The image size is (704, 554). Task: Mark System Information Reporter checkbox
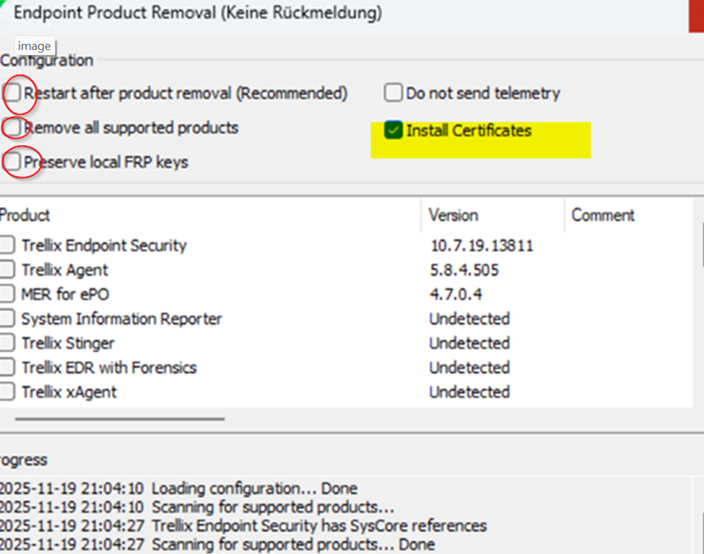[x=6, y=319]
